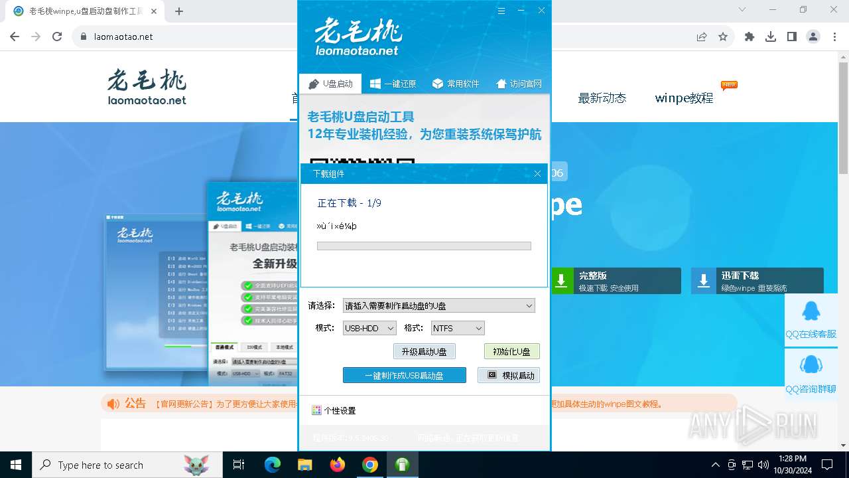Share this page icon in Chrome
849x478 pixels.
coord(702,37)
